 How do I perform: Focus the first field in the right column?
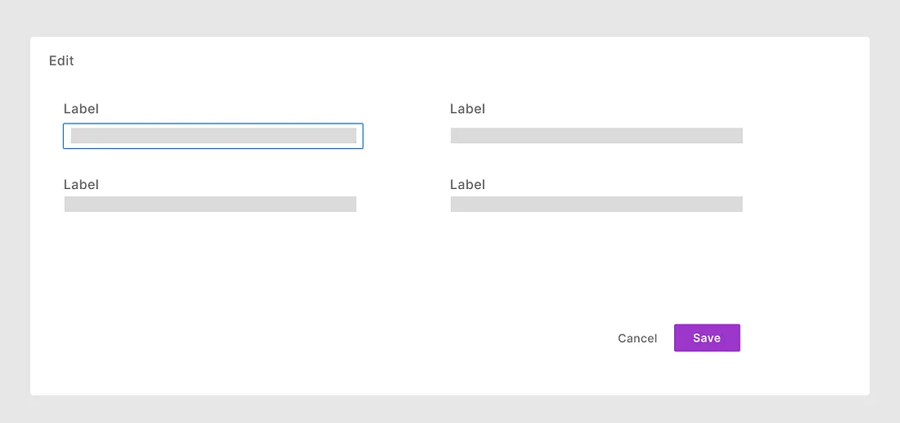click(596, 136)
